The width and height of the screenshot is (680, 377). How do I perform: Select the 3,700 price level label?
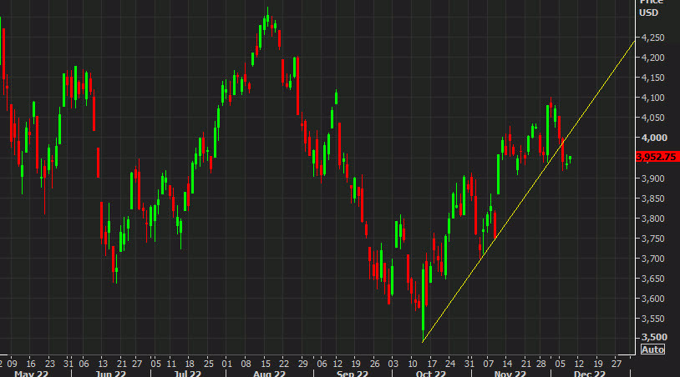[652, 259]
